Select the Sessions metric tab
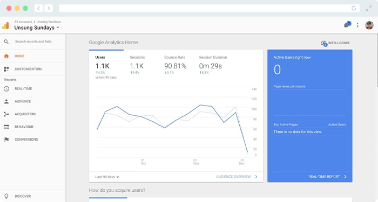 (137, 65)
